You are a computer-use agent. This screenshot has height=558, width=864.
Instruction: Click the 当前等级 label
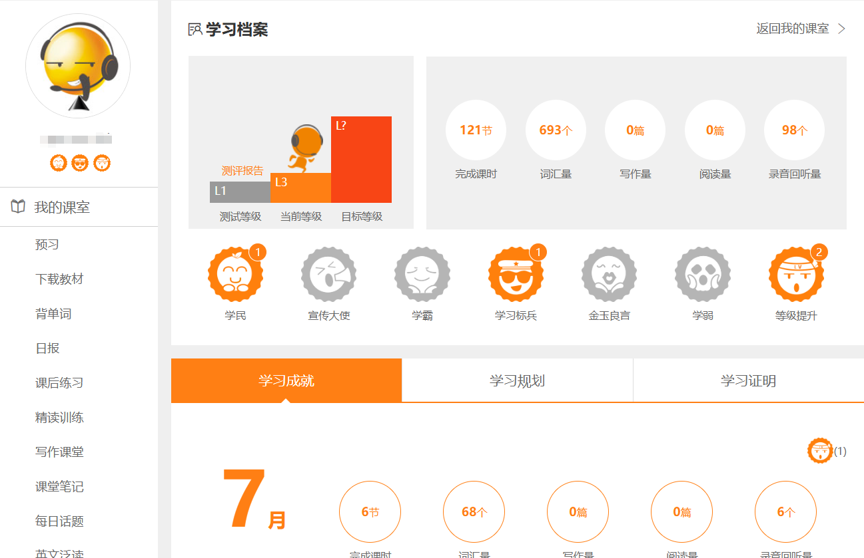(301, 217)
